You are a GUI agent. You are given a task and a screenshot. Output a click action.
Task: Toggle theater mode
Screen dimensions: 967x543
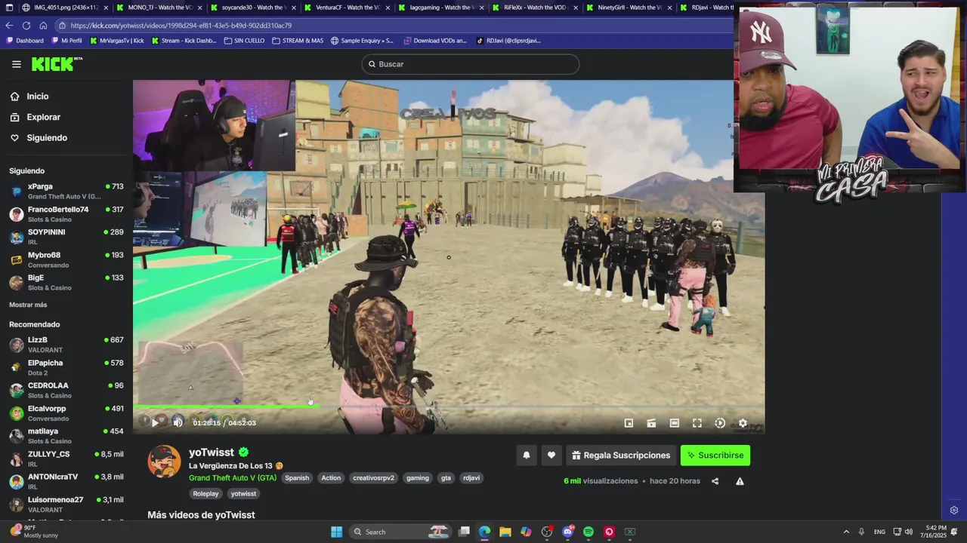click(675, 423)
